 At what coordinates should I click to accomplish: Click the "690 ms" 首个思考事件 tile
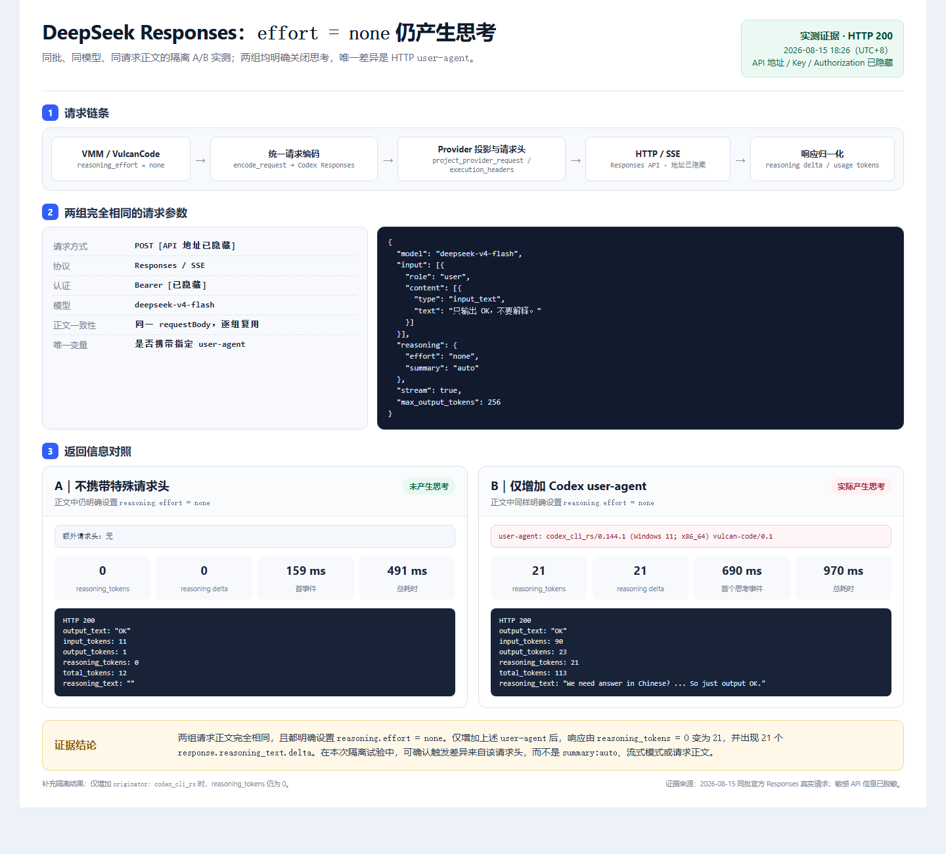point(742,578)
